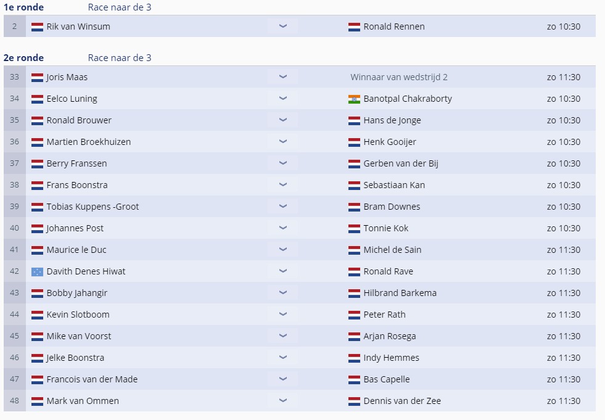Click the flag beside Kevin Slotboom
The width and height of the screenshot is (605, 420).
[37, 315]
